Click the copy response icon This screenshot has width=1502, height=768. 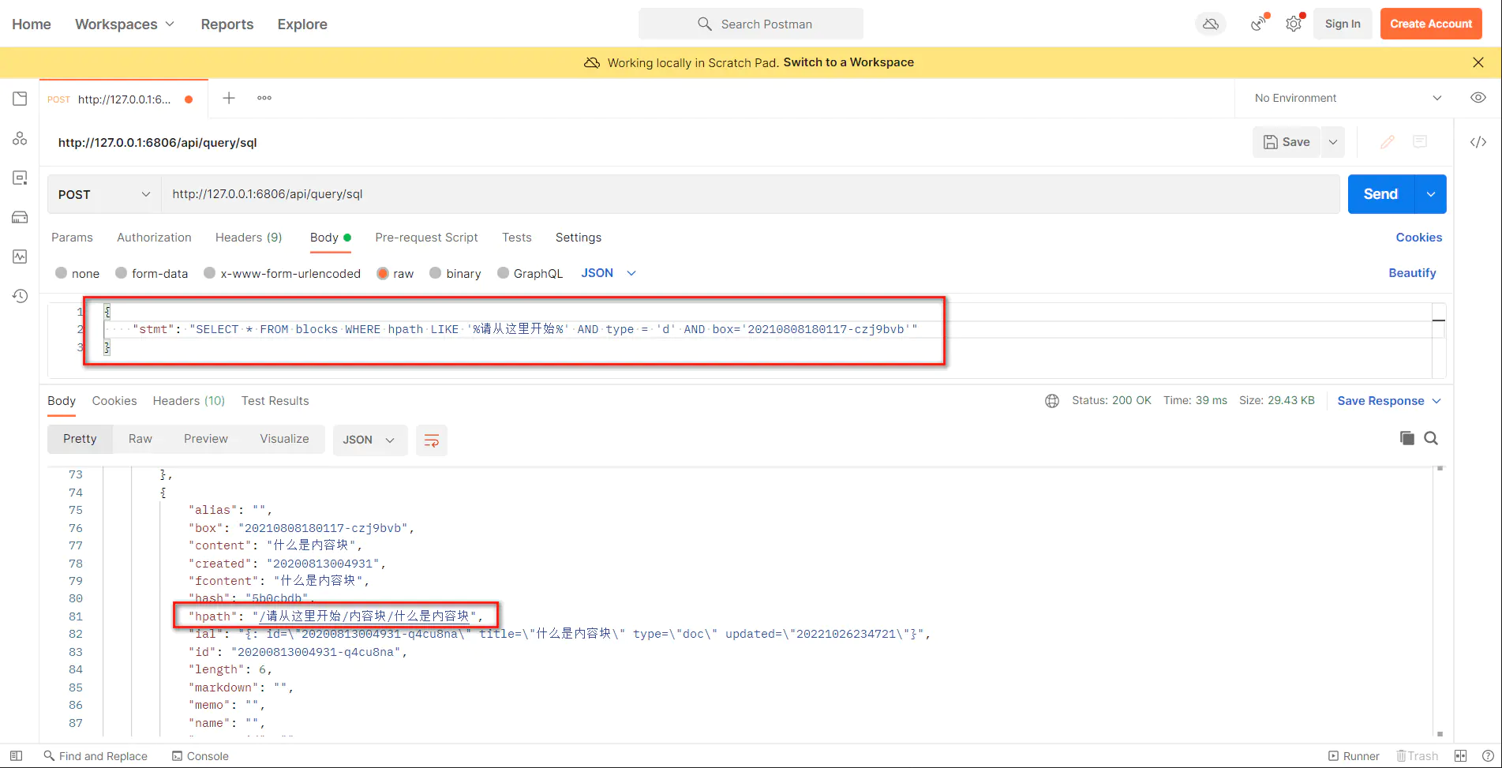click(1406, 438)
